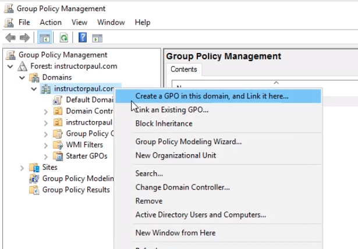The height and width of the screenshot is (249, 358).
Task: Open the View menu
Action: coord(79,22)
